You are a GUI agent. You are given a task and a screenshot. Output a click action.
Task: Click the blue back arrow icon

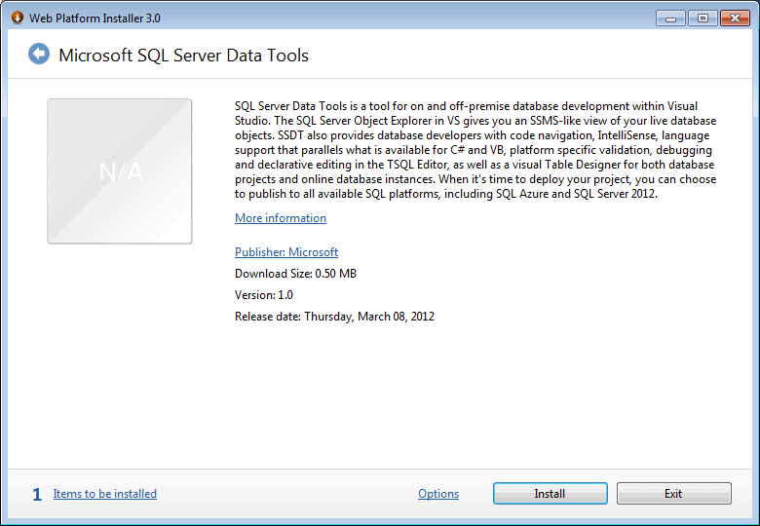click(39, 55)
